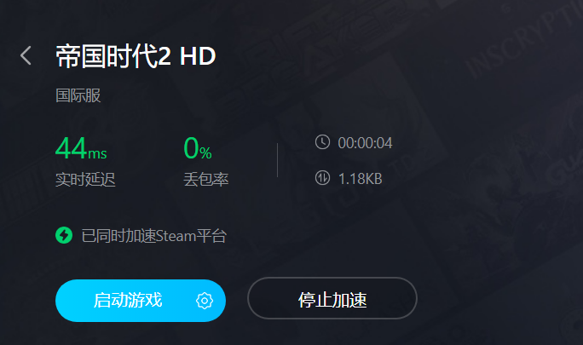Click the 丢包率 label
583x345 pixels.
(205, 180)
